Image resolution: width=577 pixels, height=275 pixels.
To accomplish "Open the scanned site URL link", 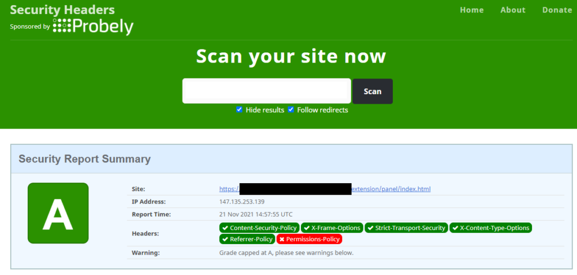I will (x=391, y=189).
